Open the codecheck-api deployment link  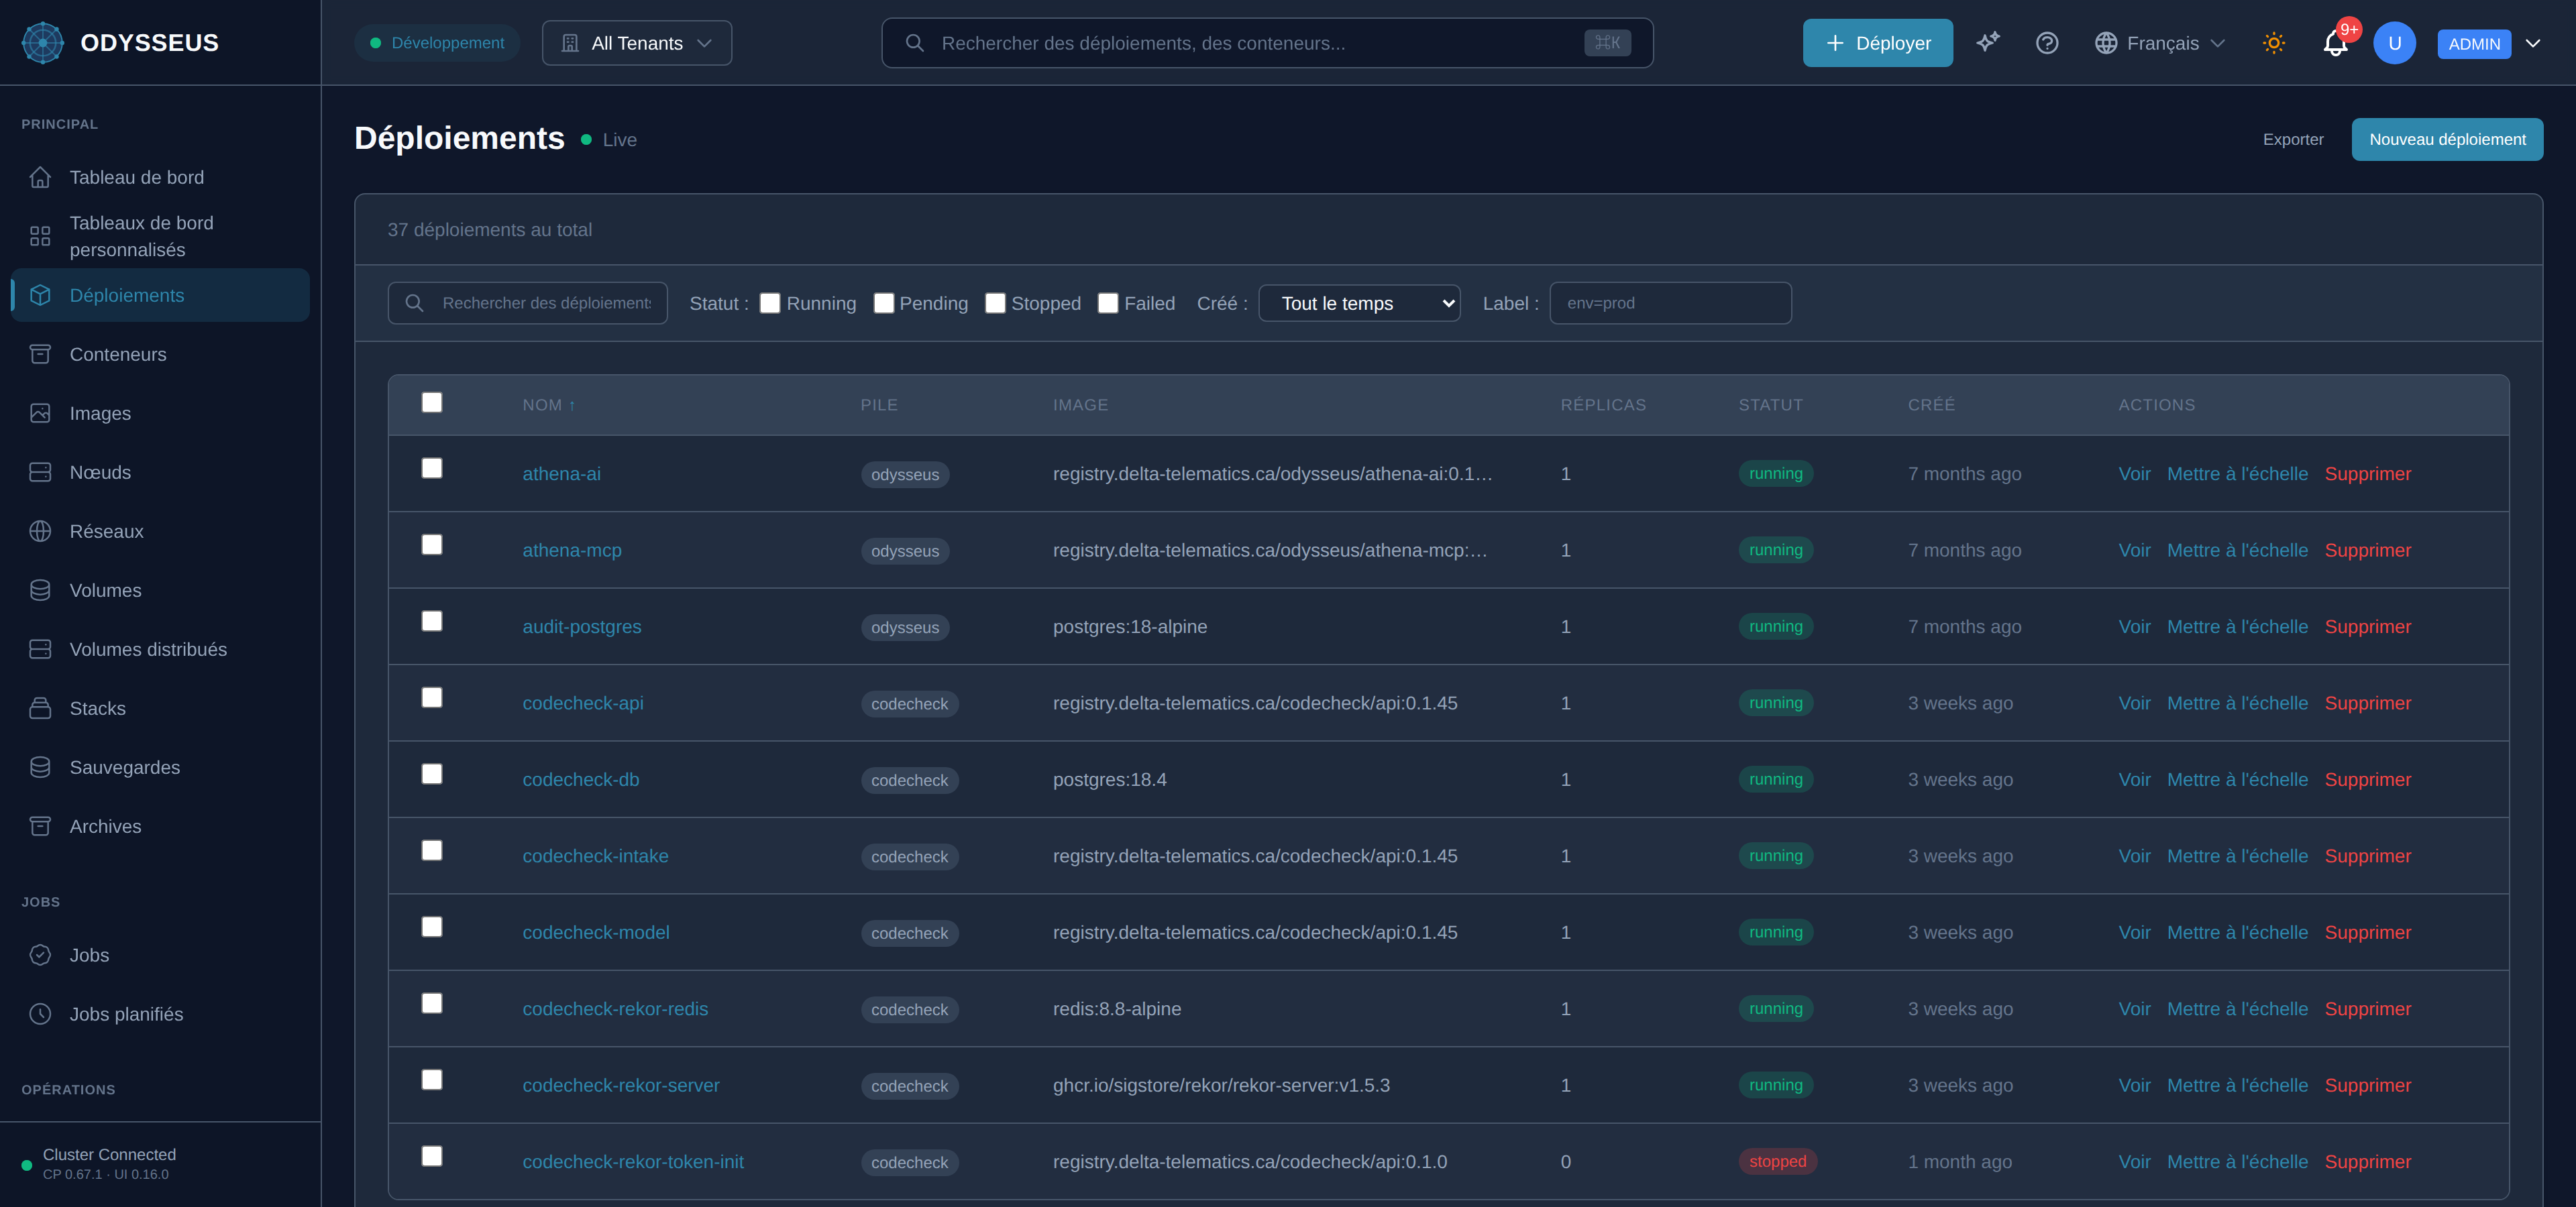pyautogui.click(x=583, y=703)
